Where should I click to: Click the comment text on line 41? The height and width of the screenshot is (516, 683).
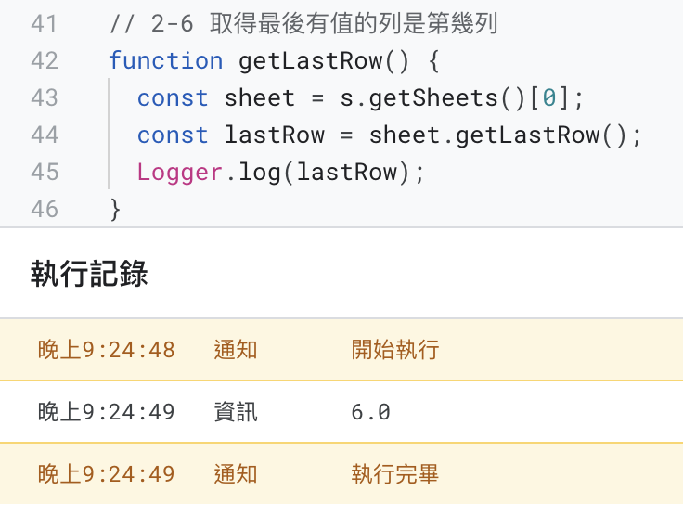click(303, 23)
